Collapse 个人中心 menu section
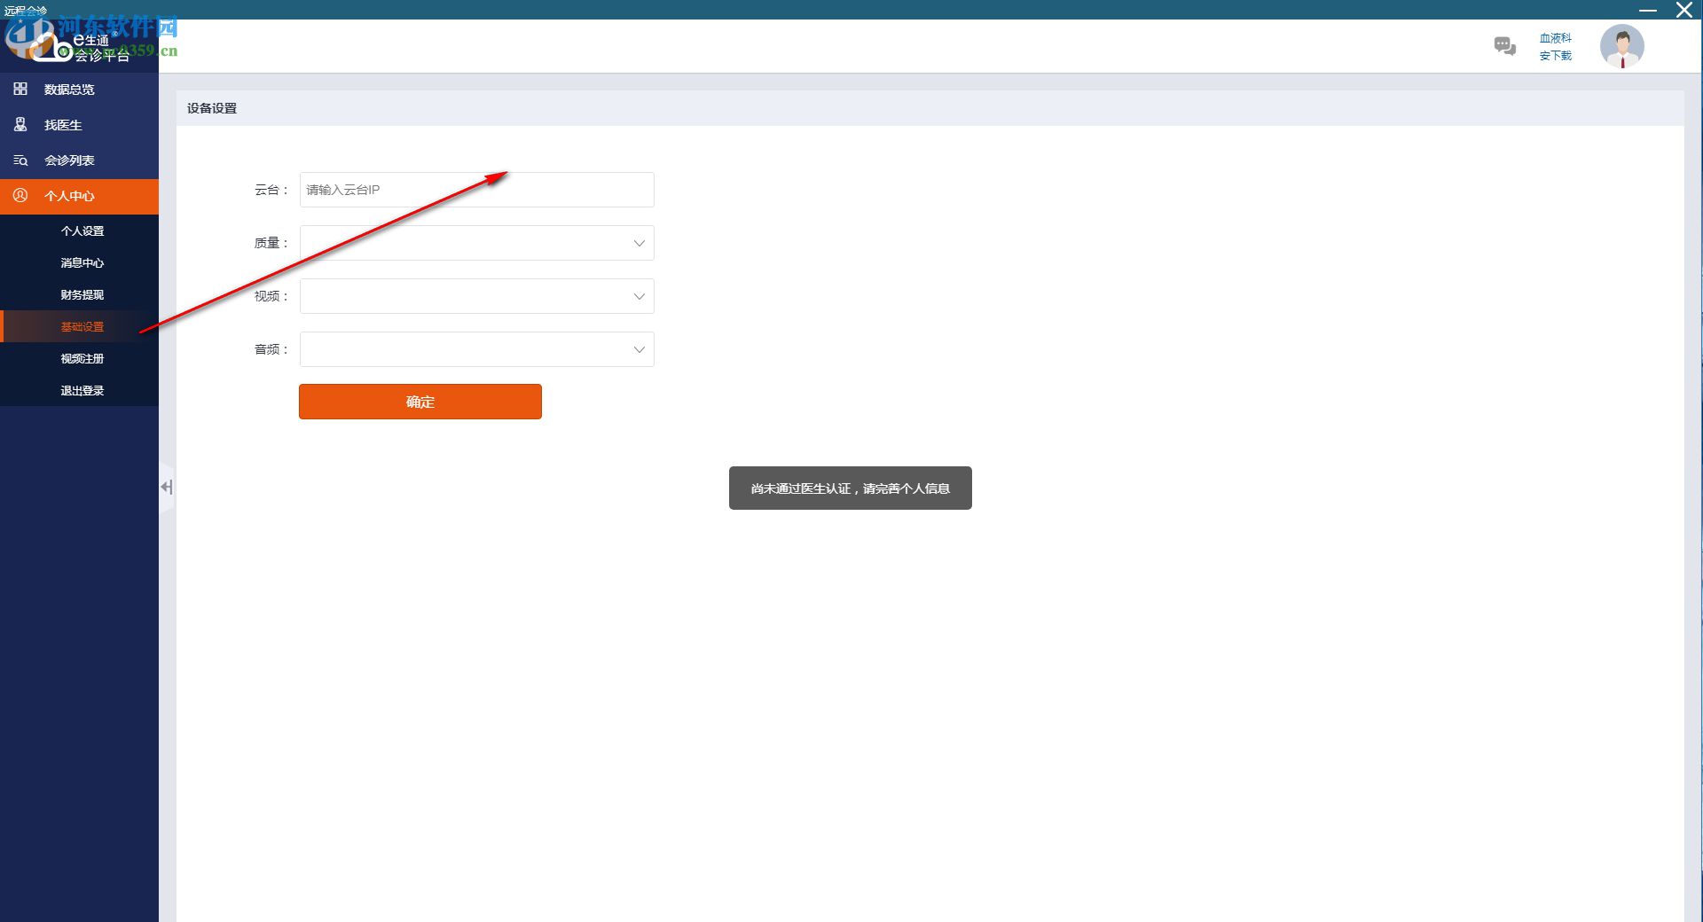This screenshot has width=1703, height=922. 79,196
